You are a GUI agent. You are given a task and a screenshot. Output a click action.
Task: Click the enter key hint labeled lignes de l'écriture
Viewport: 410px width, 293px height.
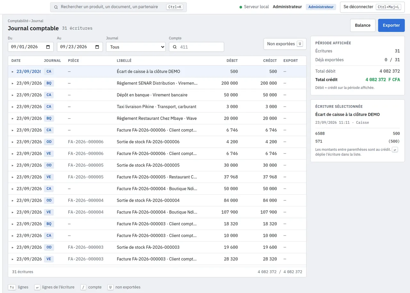tap(37, 287)
